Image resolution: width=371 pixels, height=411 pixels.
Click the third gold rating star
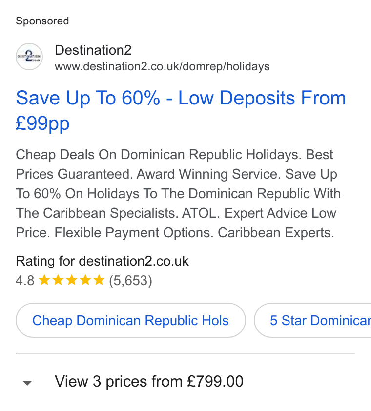pos(72,280)
